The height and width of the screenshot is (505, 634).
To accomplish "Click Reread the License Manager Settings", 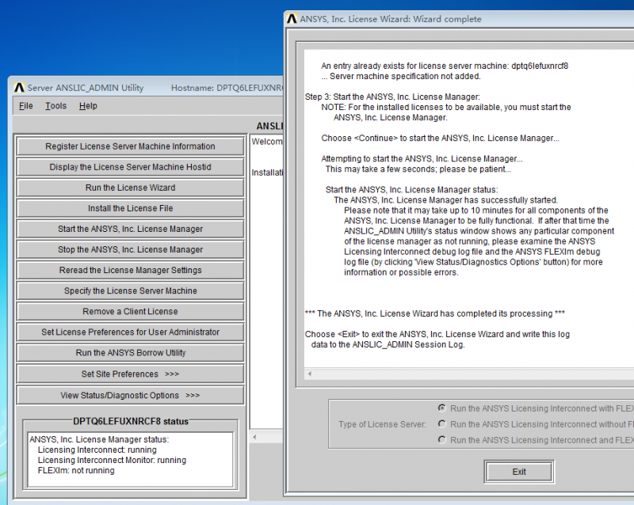I will click(130, 270).
